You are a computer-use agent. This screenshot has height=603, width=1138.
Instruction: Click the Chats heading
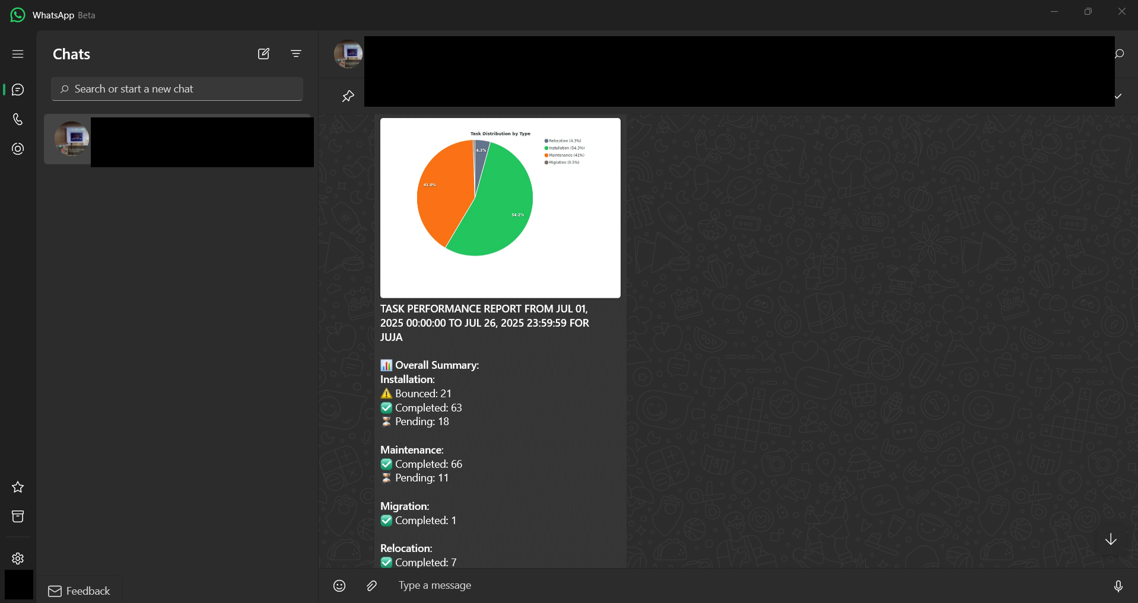71,54
